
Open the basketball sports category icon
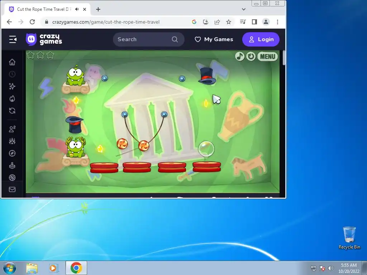(x=12, y=178)
